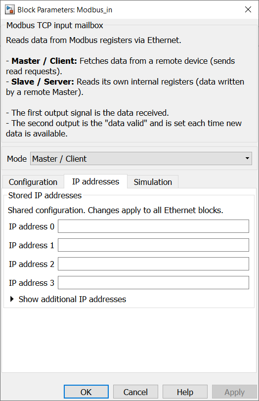The height and width of the screenshot is (401, 259).
Task: Open the Simulation tab
Action: [x=153, y=182]
